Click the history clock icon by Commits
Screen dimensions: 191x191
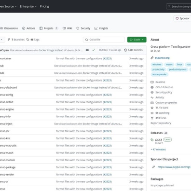pos(125,50)
